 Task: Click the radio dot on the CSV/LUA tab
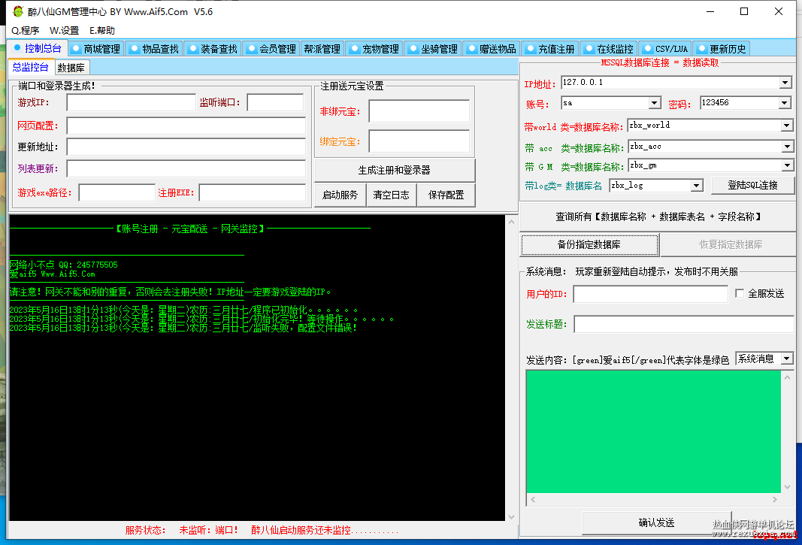click(x=648, y=48)
